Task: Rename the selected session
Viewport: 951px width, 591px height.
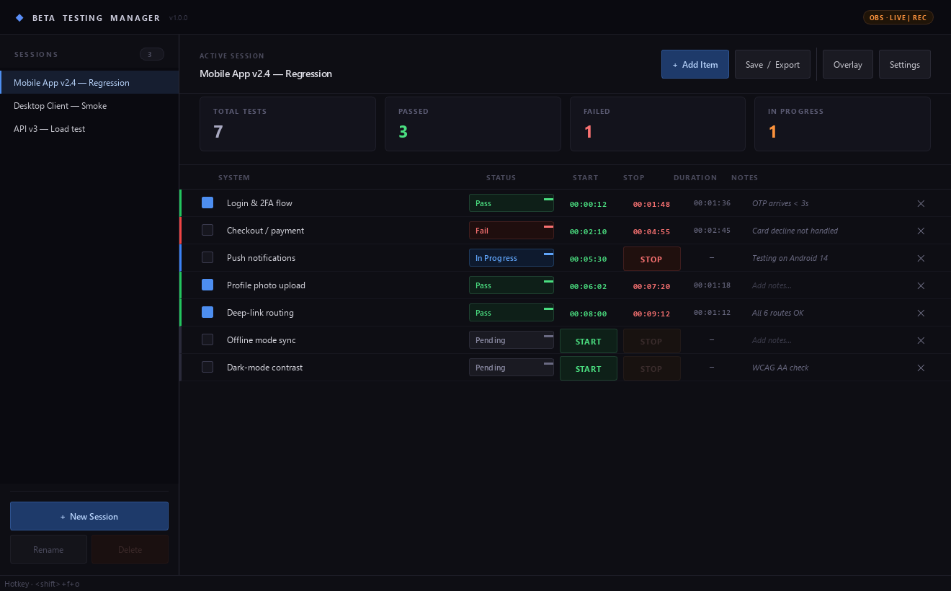Action: (x=48, y=549)
